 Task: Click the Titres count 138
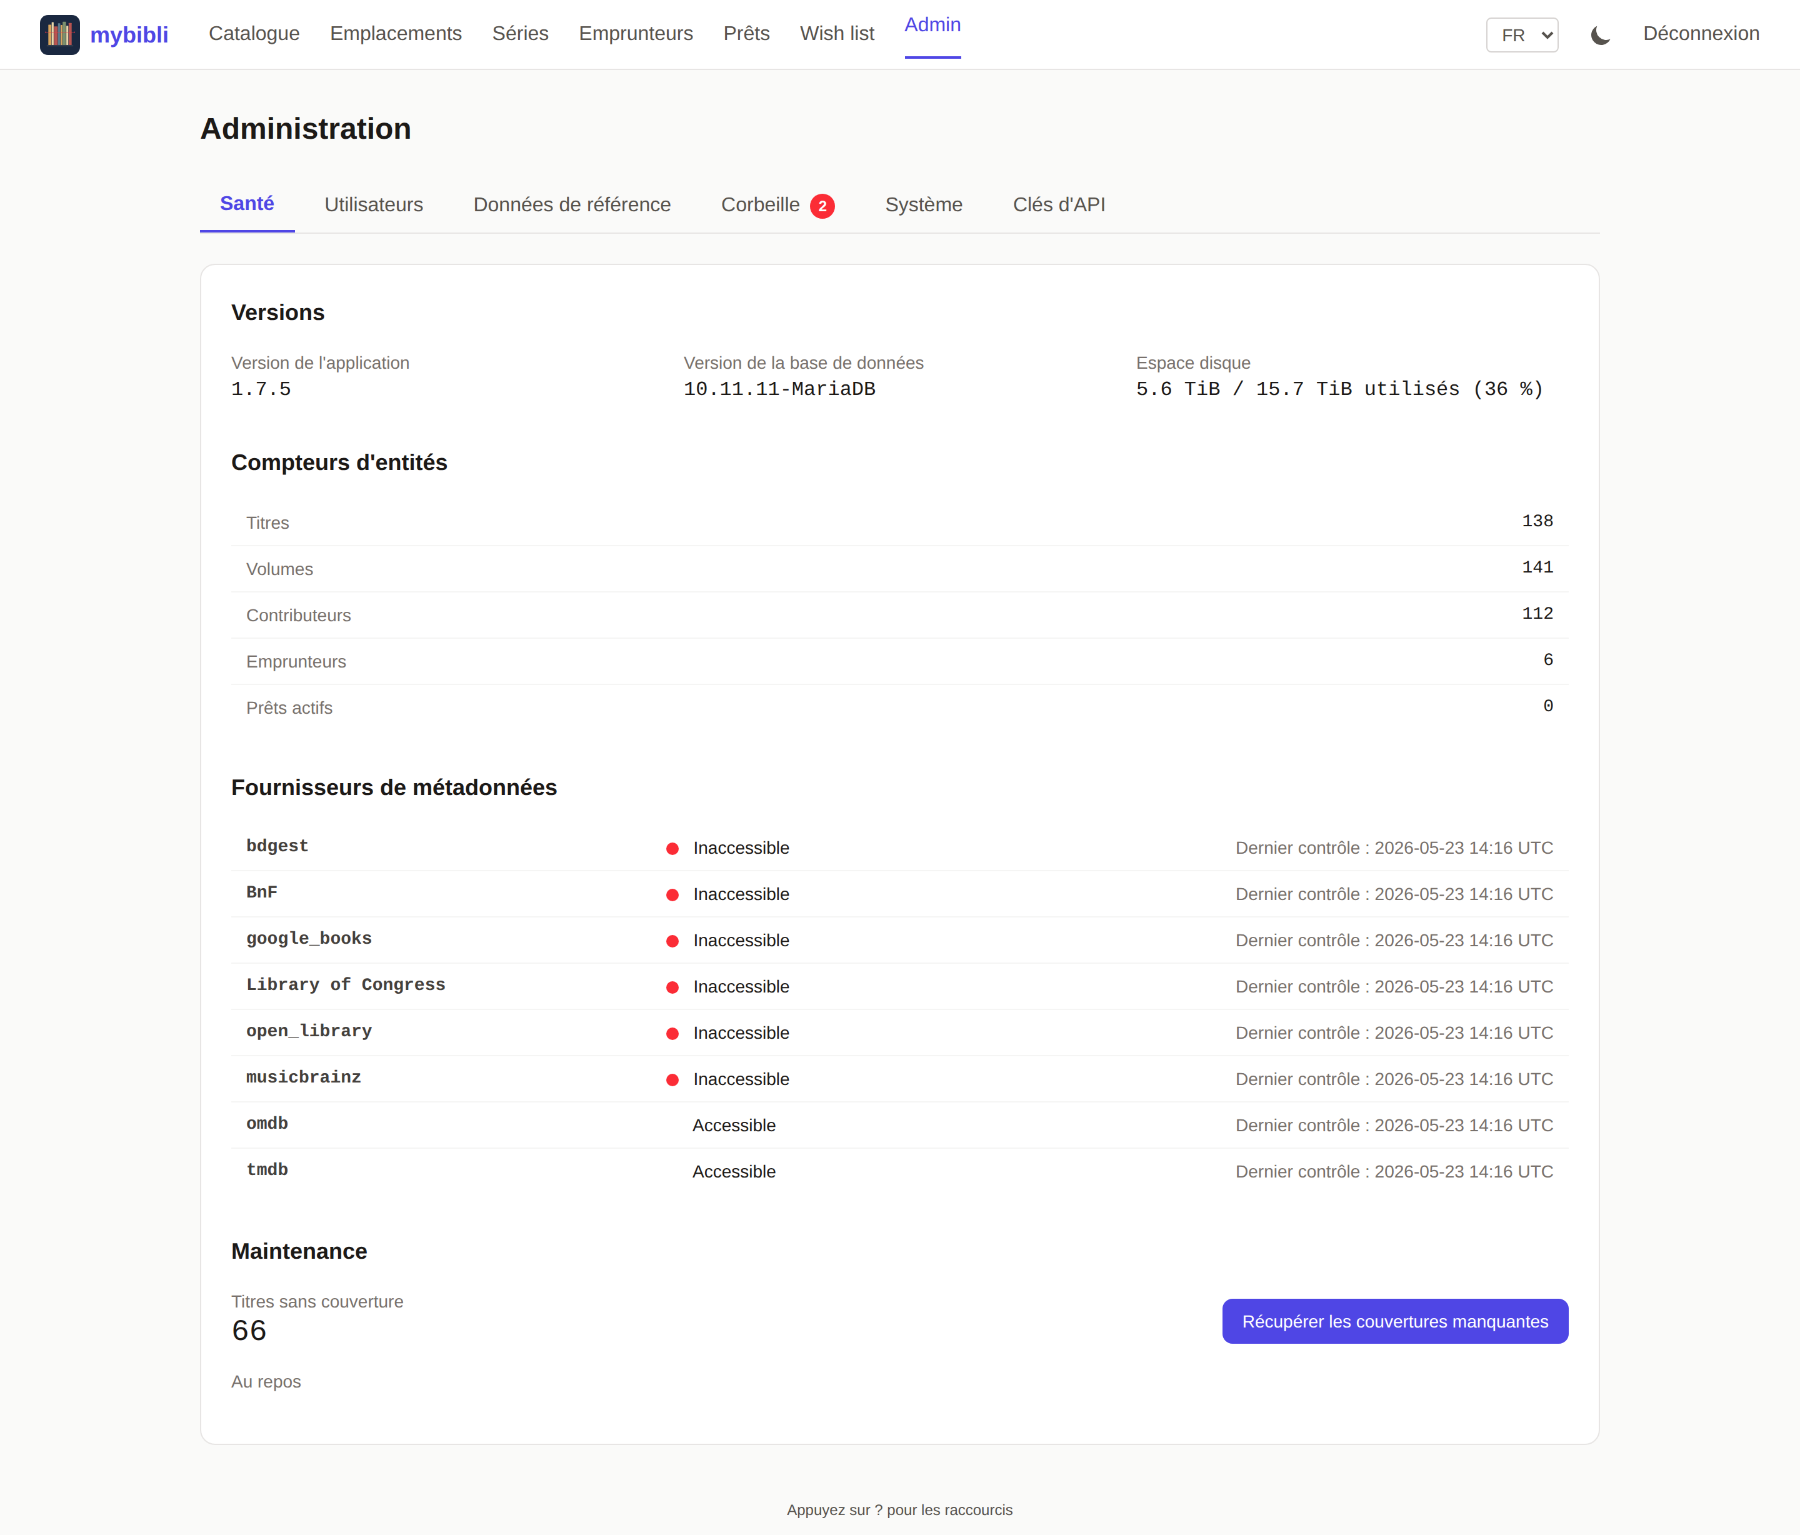tap(1537, 521)
